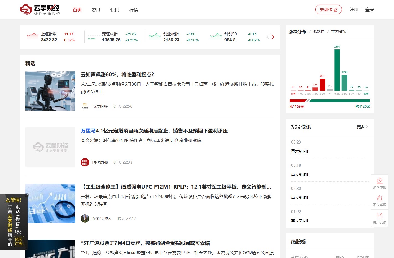
Task: Show previous indices with left arrow
Action: (x=268, y=37)
